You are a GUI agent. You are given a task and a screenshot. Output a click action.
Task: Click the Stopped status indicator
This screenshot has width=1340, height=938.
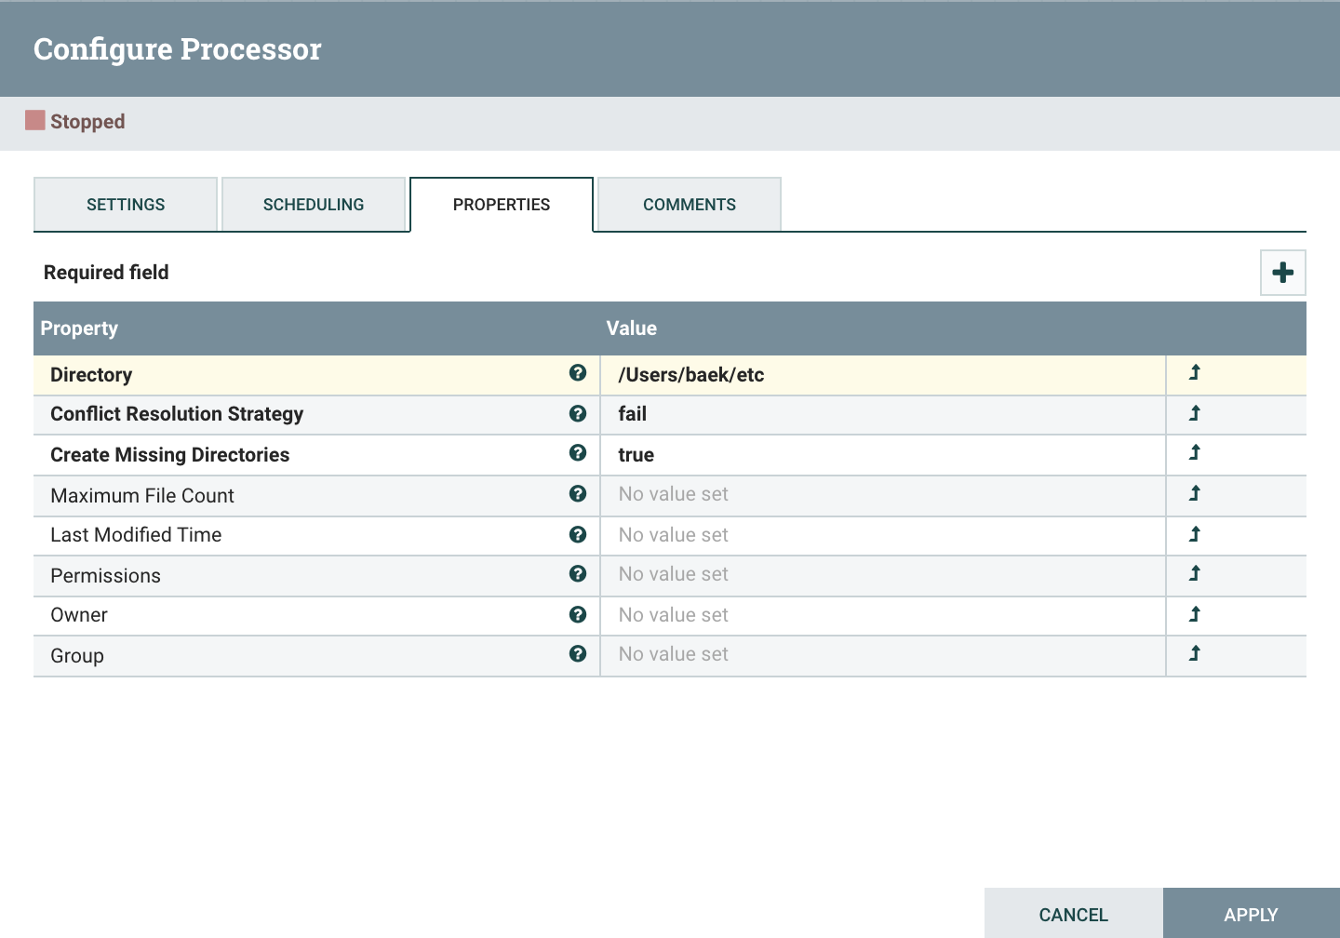tap(75, 121)
